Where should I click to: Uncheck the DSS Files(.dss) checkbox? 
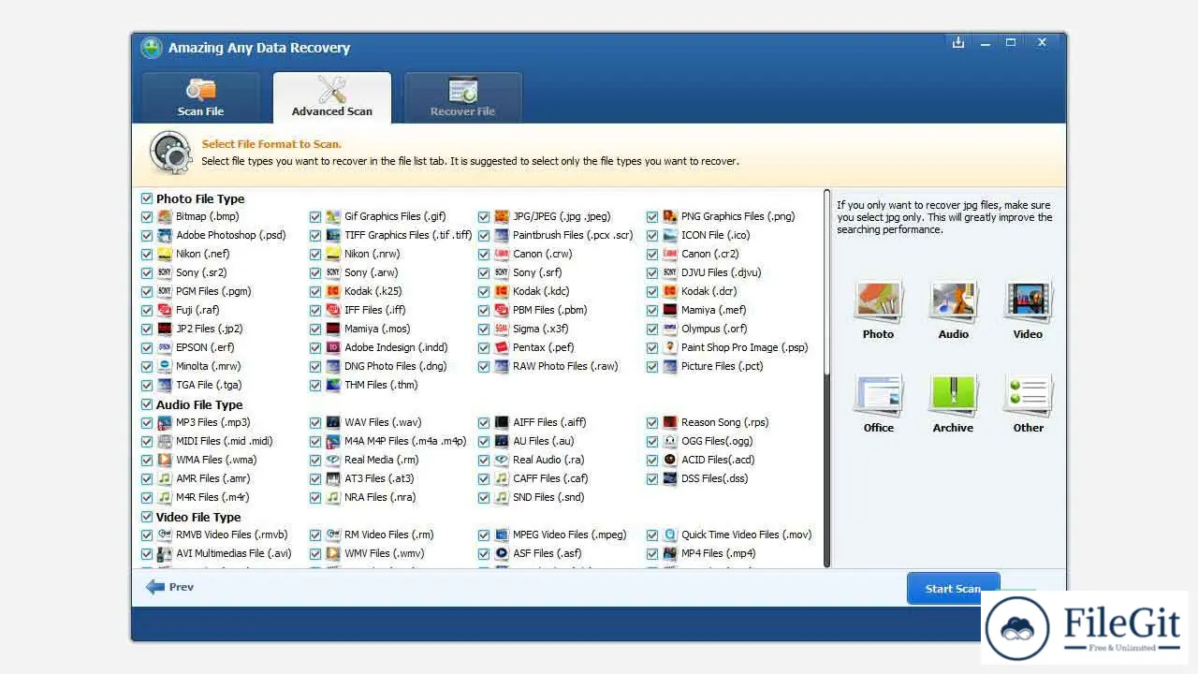pos(652,478)
